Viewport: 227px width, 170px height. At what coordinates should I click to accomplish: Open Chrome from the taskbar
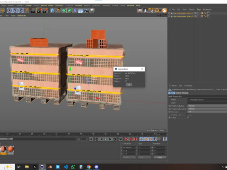click(89, 167)
